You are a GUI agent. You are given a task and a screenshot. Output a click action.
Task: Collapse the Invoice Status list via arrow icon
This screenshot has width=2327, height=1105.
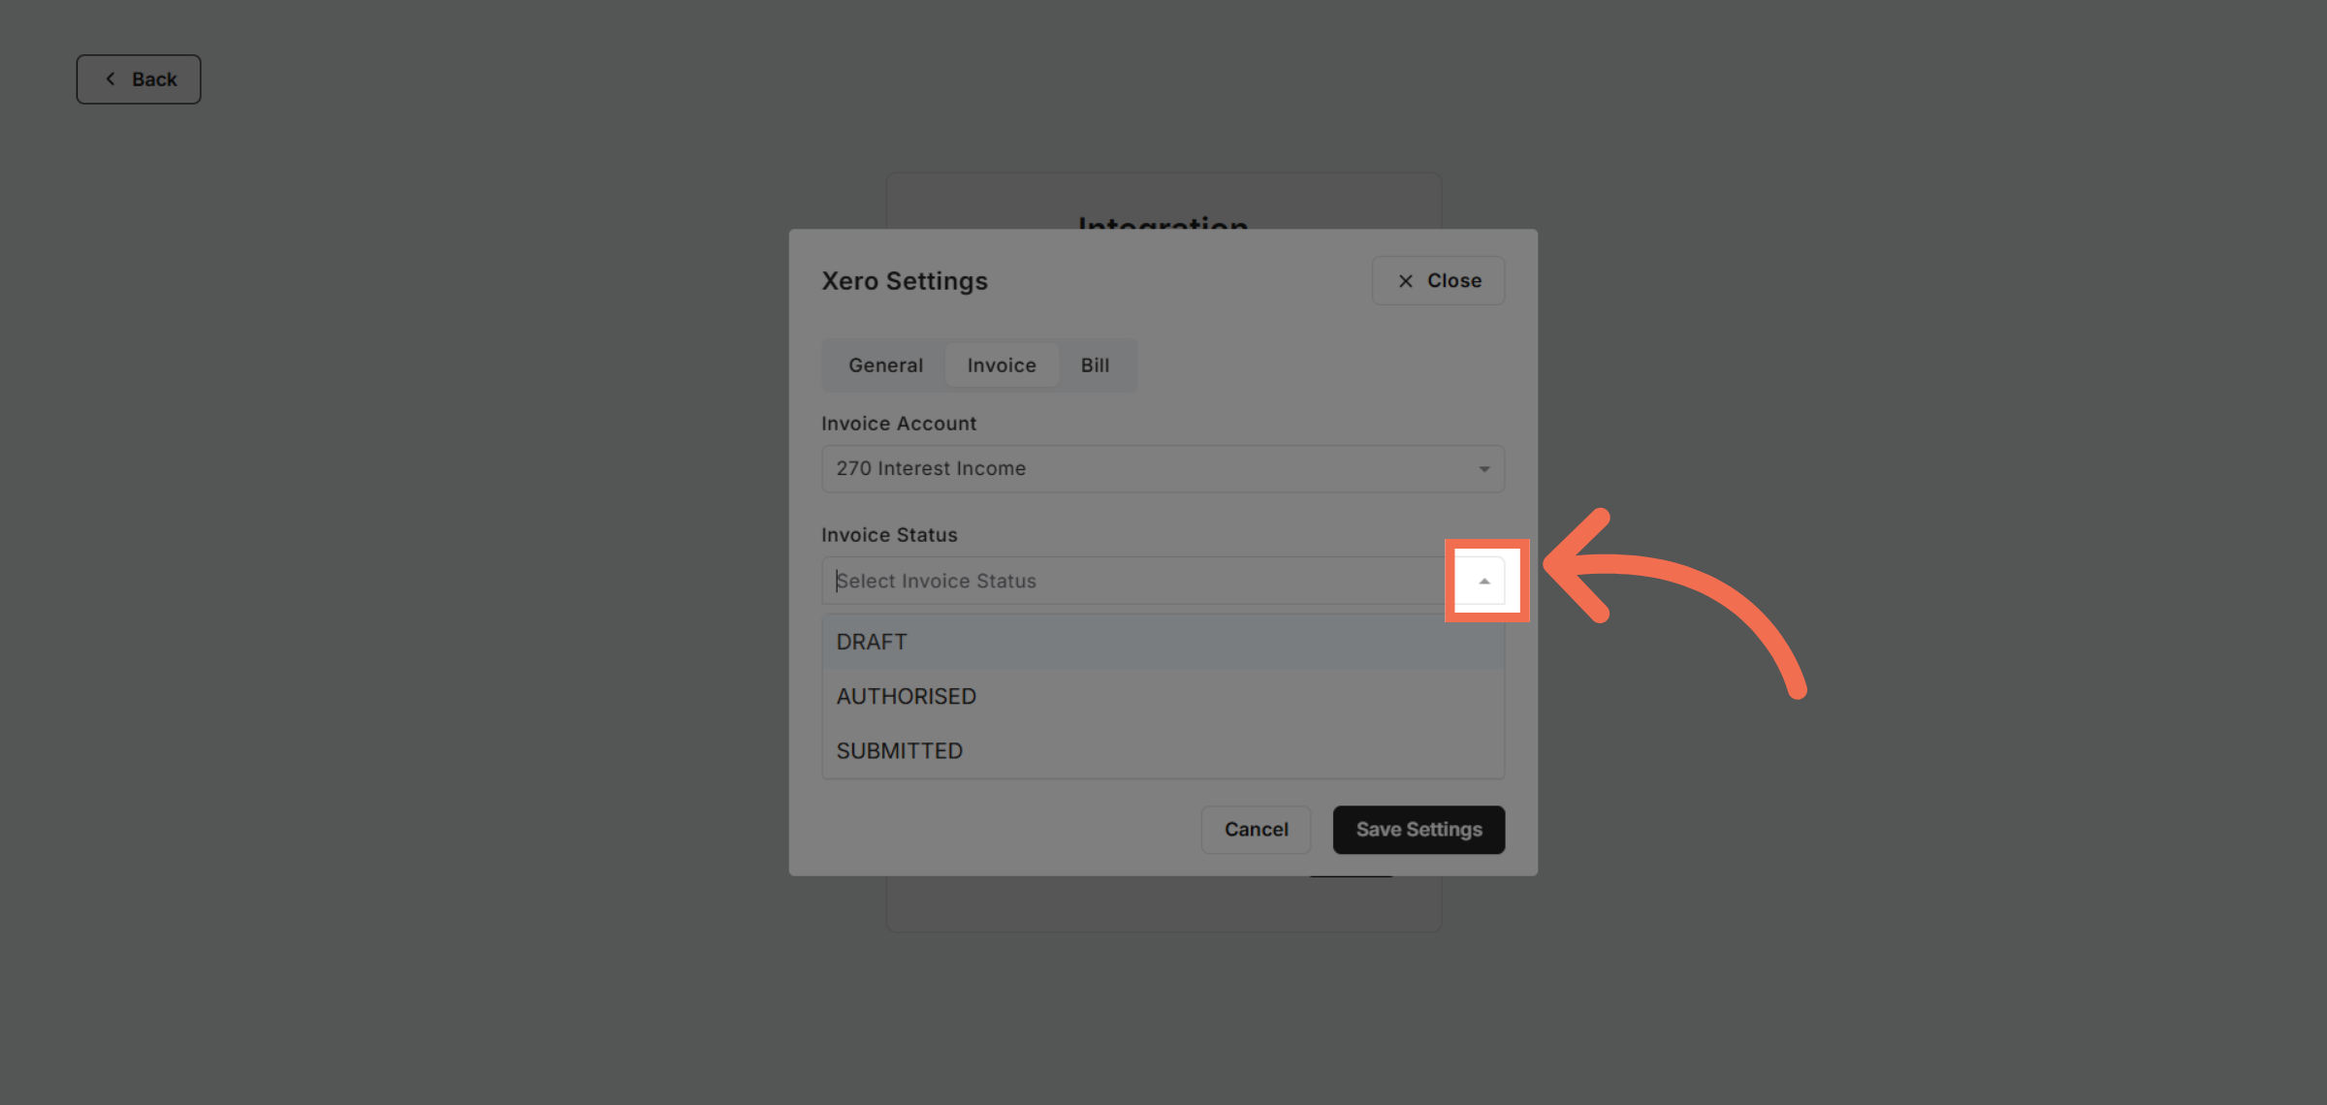point(1484,580)
